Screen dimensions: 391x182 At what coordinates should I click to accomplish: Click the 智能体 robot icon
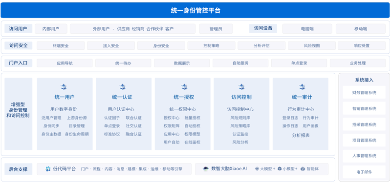tap(303, 169)
